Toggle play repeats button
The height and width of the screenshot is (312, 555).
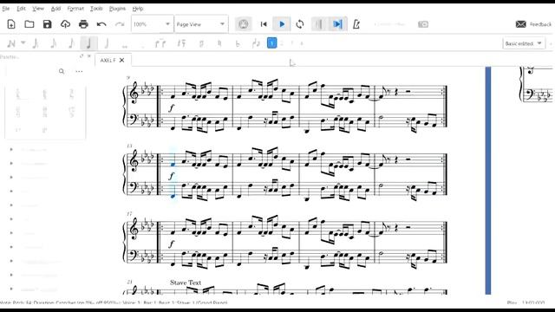click(x=318, y=24)
